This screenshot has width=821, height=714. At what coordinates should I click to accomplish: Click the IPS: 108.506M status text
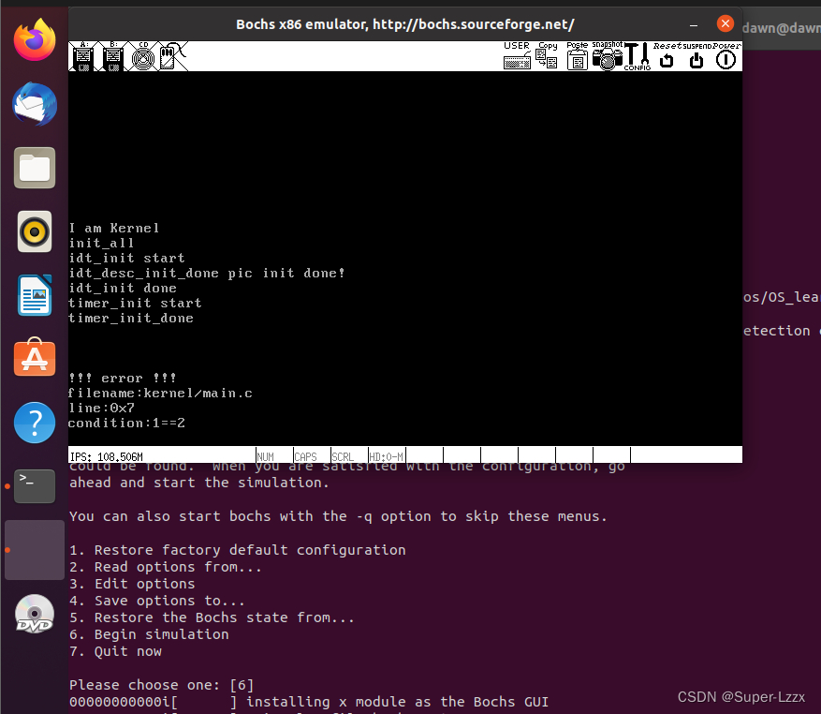[107, 456]
